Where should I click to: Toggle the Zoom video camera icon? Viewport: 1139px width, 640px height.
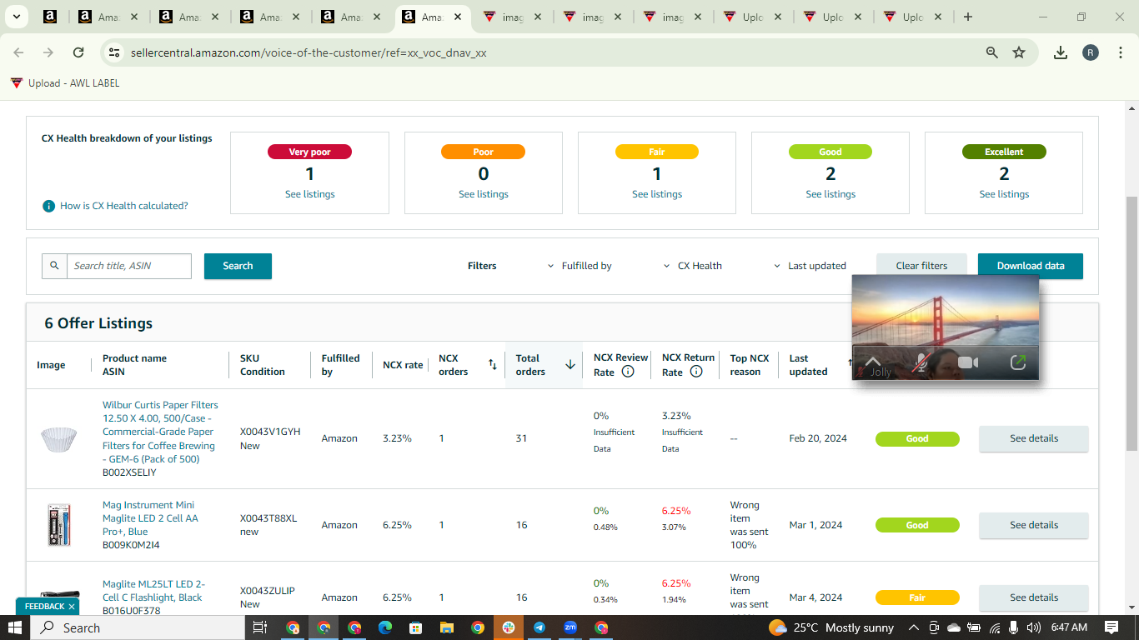[968, 362]
